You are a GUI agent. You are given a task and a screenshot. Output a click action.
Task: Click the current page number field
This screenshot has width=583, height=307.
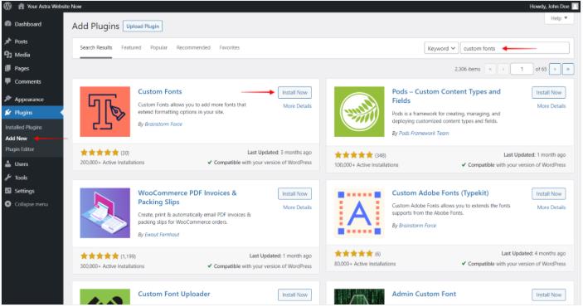pos(522,69)
